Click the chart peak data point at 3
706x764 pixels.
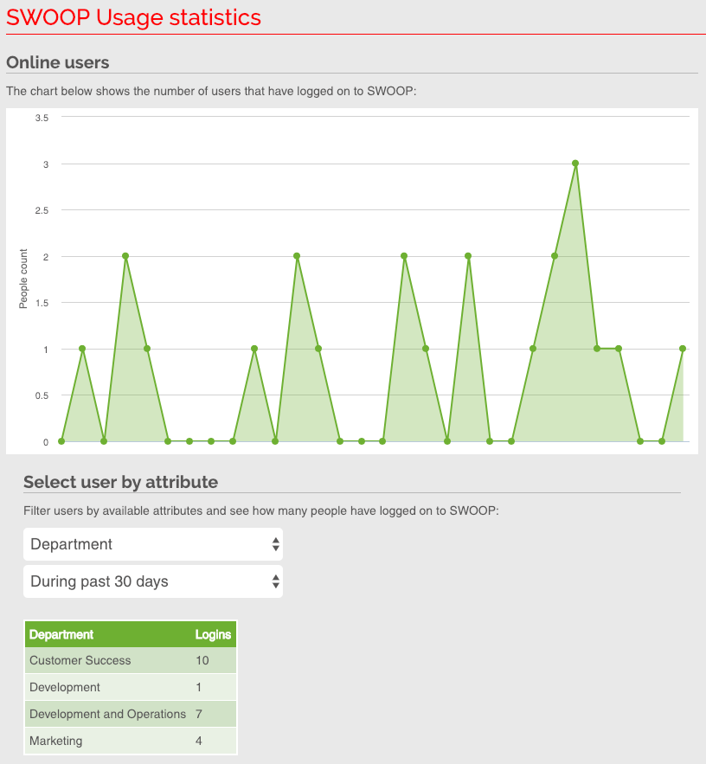coord(575,164)
